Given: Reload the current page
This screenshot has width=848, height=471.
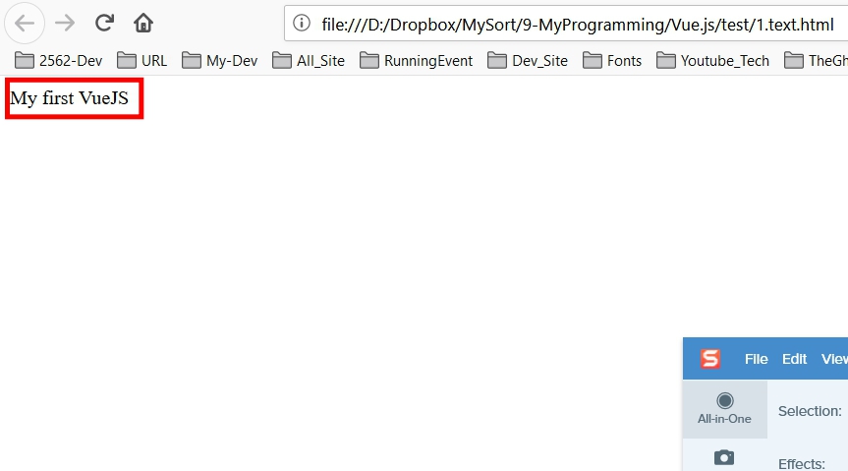Looking at the screenshot, I should [x=104, y=24].
